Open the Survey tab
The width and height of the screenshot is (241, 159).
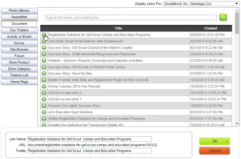click(x=19, y=43)
